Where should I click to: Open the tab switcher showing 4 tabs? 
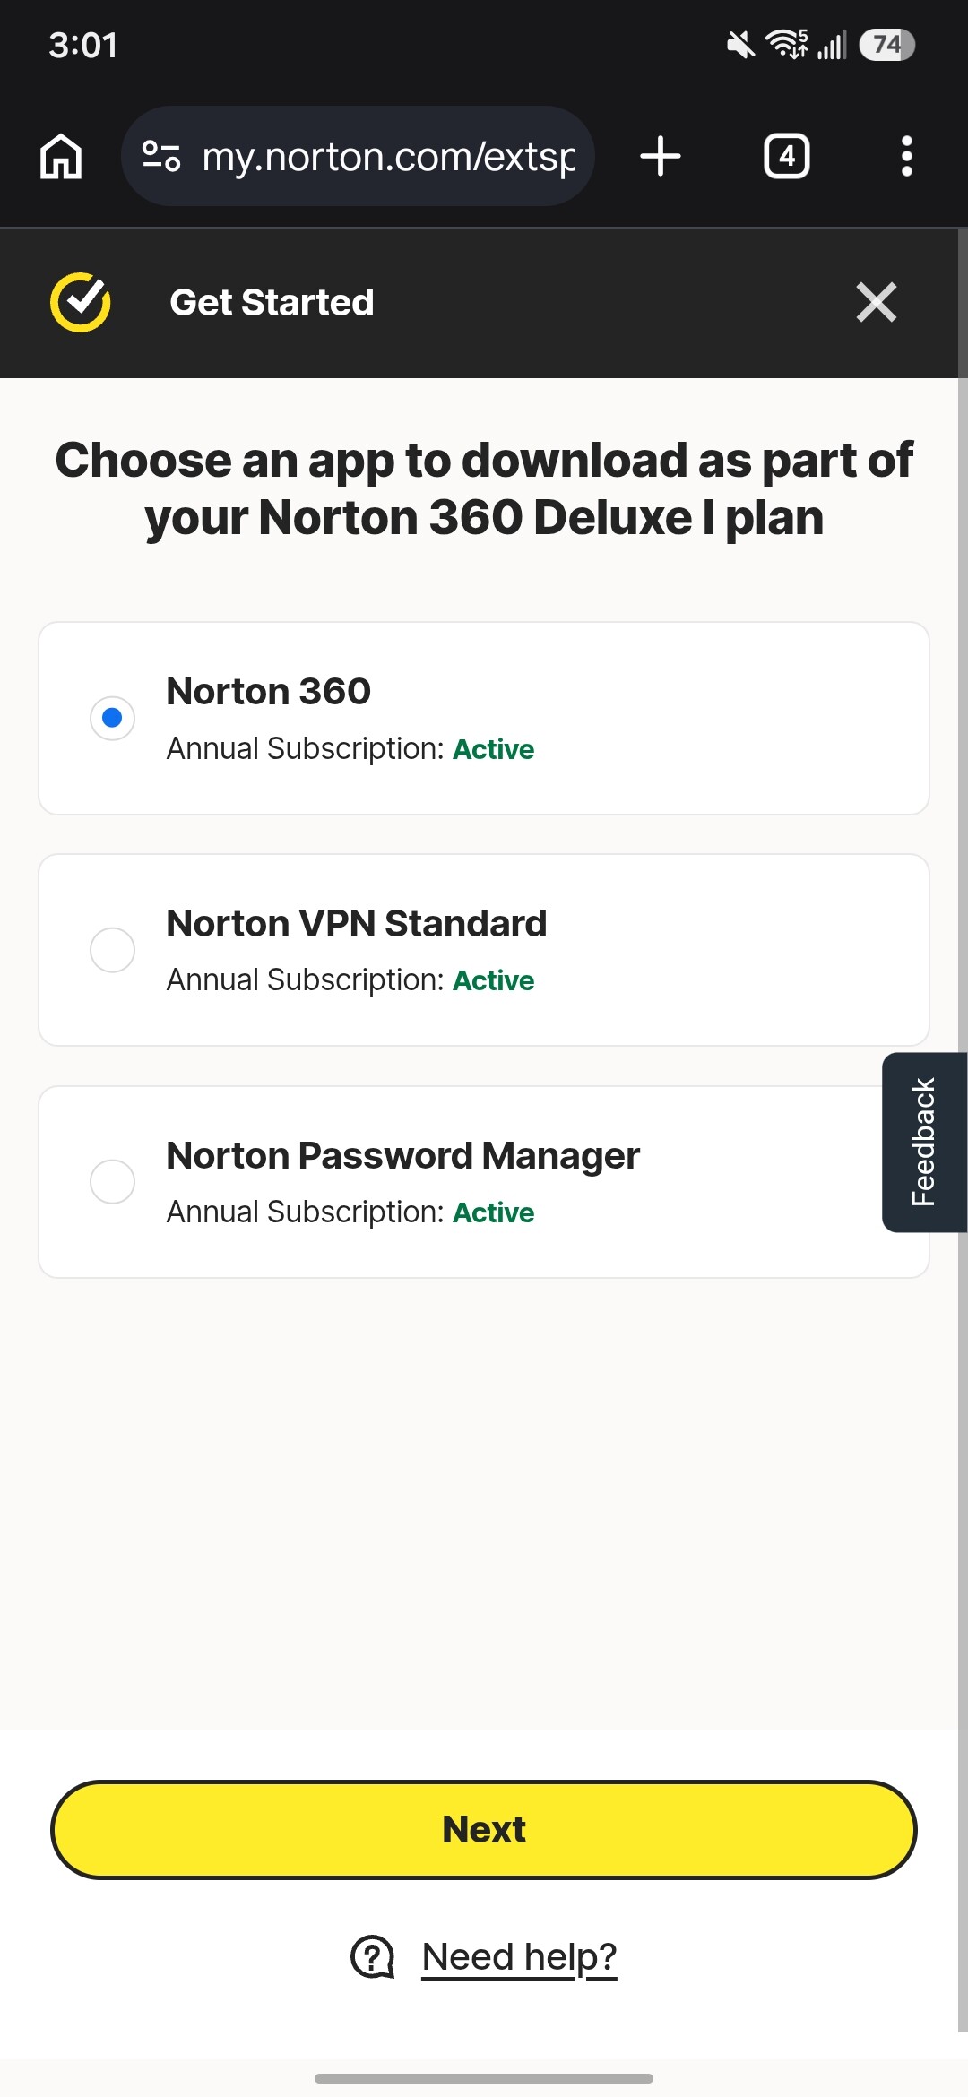click(787, 157)
